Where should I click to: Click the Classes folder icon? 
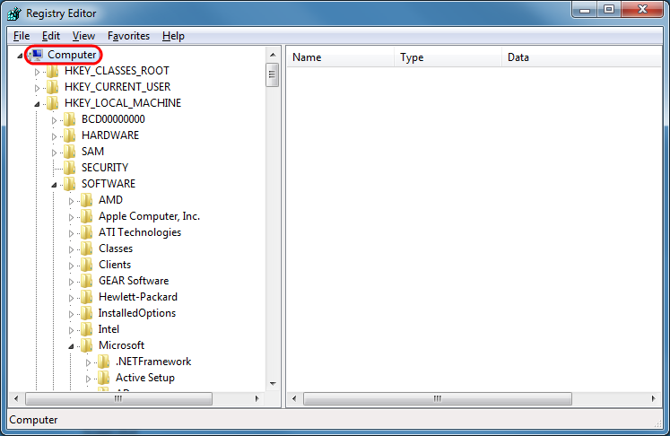point(87,249)
